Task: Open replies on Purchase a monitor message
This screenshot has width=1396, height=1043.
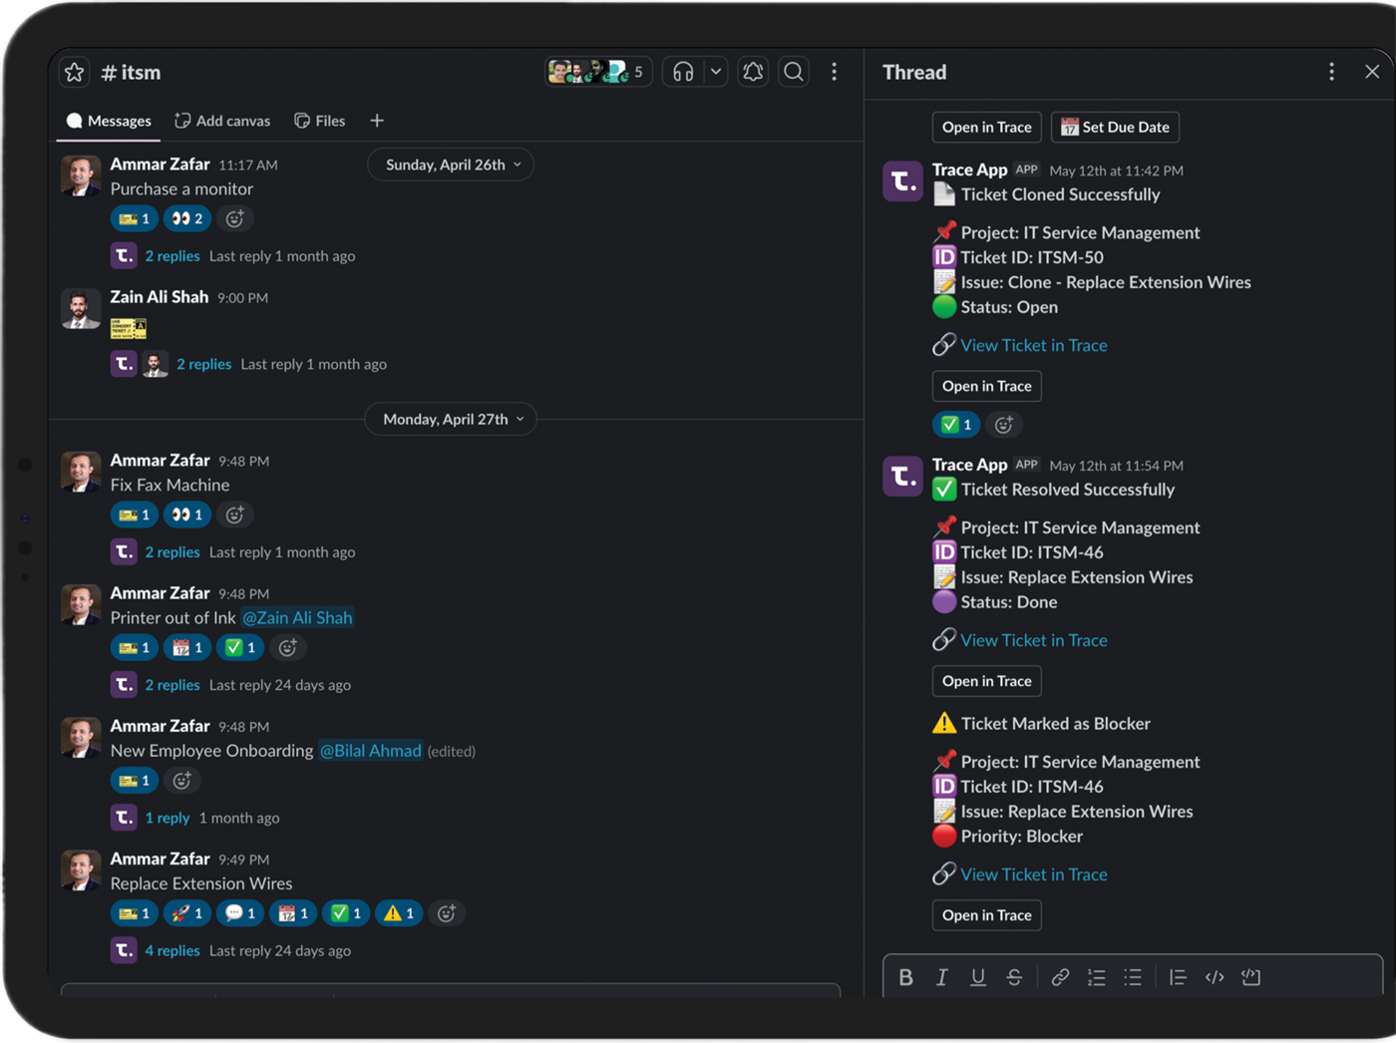Action: [x=173, y=256]
